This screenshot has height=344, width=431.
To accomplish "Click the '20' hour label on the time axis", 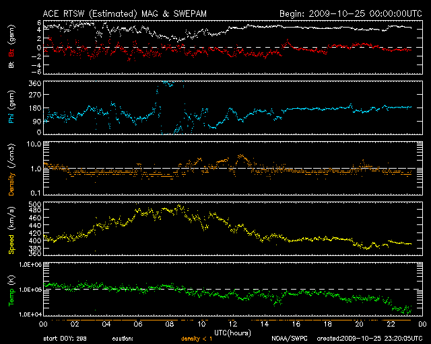I will [359, 325].
